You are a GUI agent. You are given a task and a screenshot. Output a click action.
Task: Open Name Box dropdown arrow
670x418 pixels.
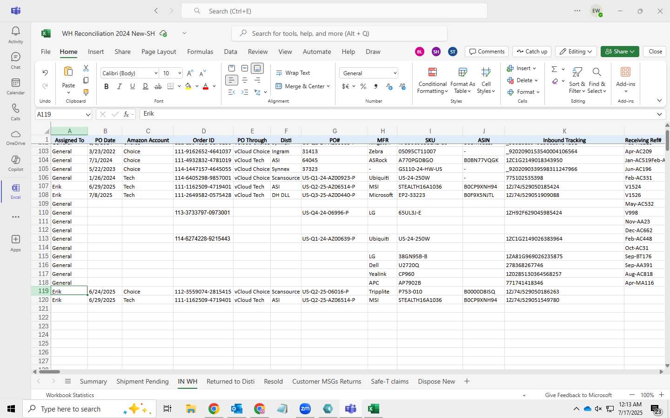(x=88, y=114)
